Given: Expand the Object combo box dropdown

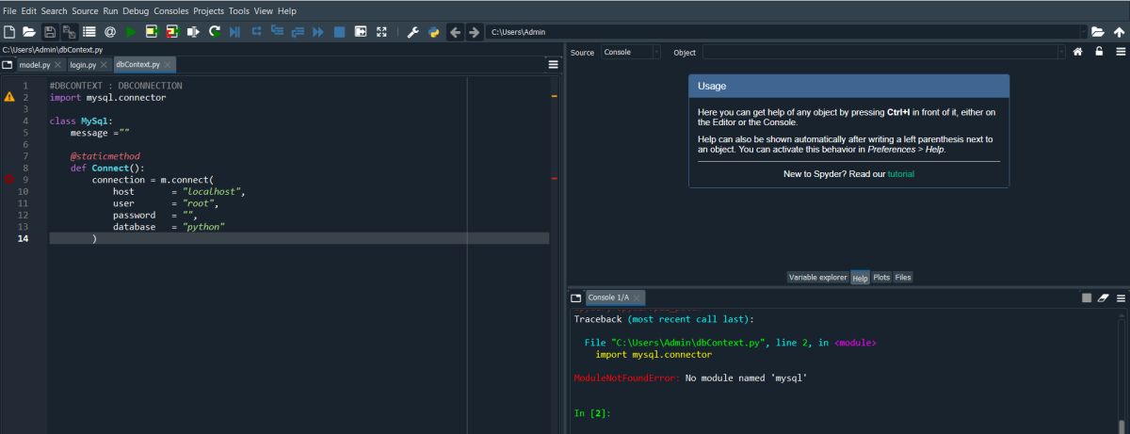Looking at the screenshot, I should click(x=1060, y=53).
